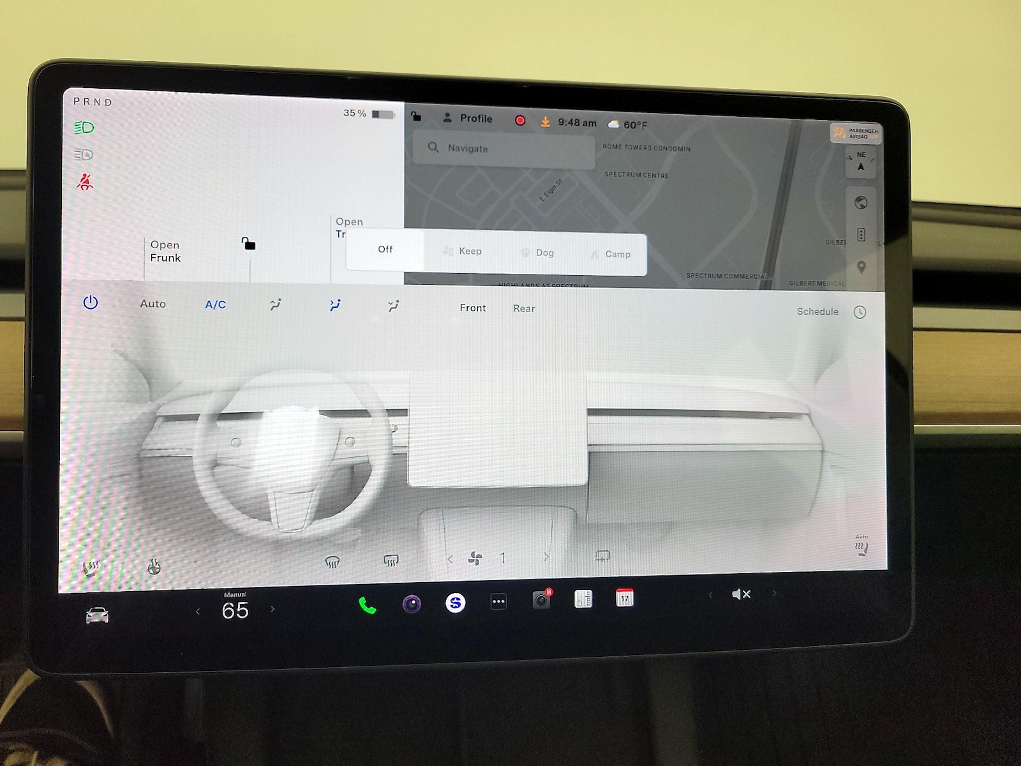
Task: Toggle Auto climate mode
Action: [153, 304]
